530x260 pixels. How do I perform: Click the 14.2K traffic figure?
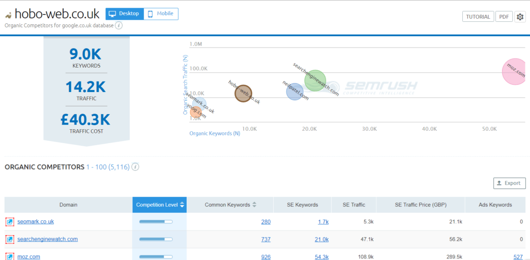coord(85,87)
